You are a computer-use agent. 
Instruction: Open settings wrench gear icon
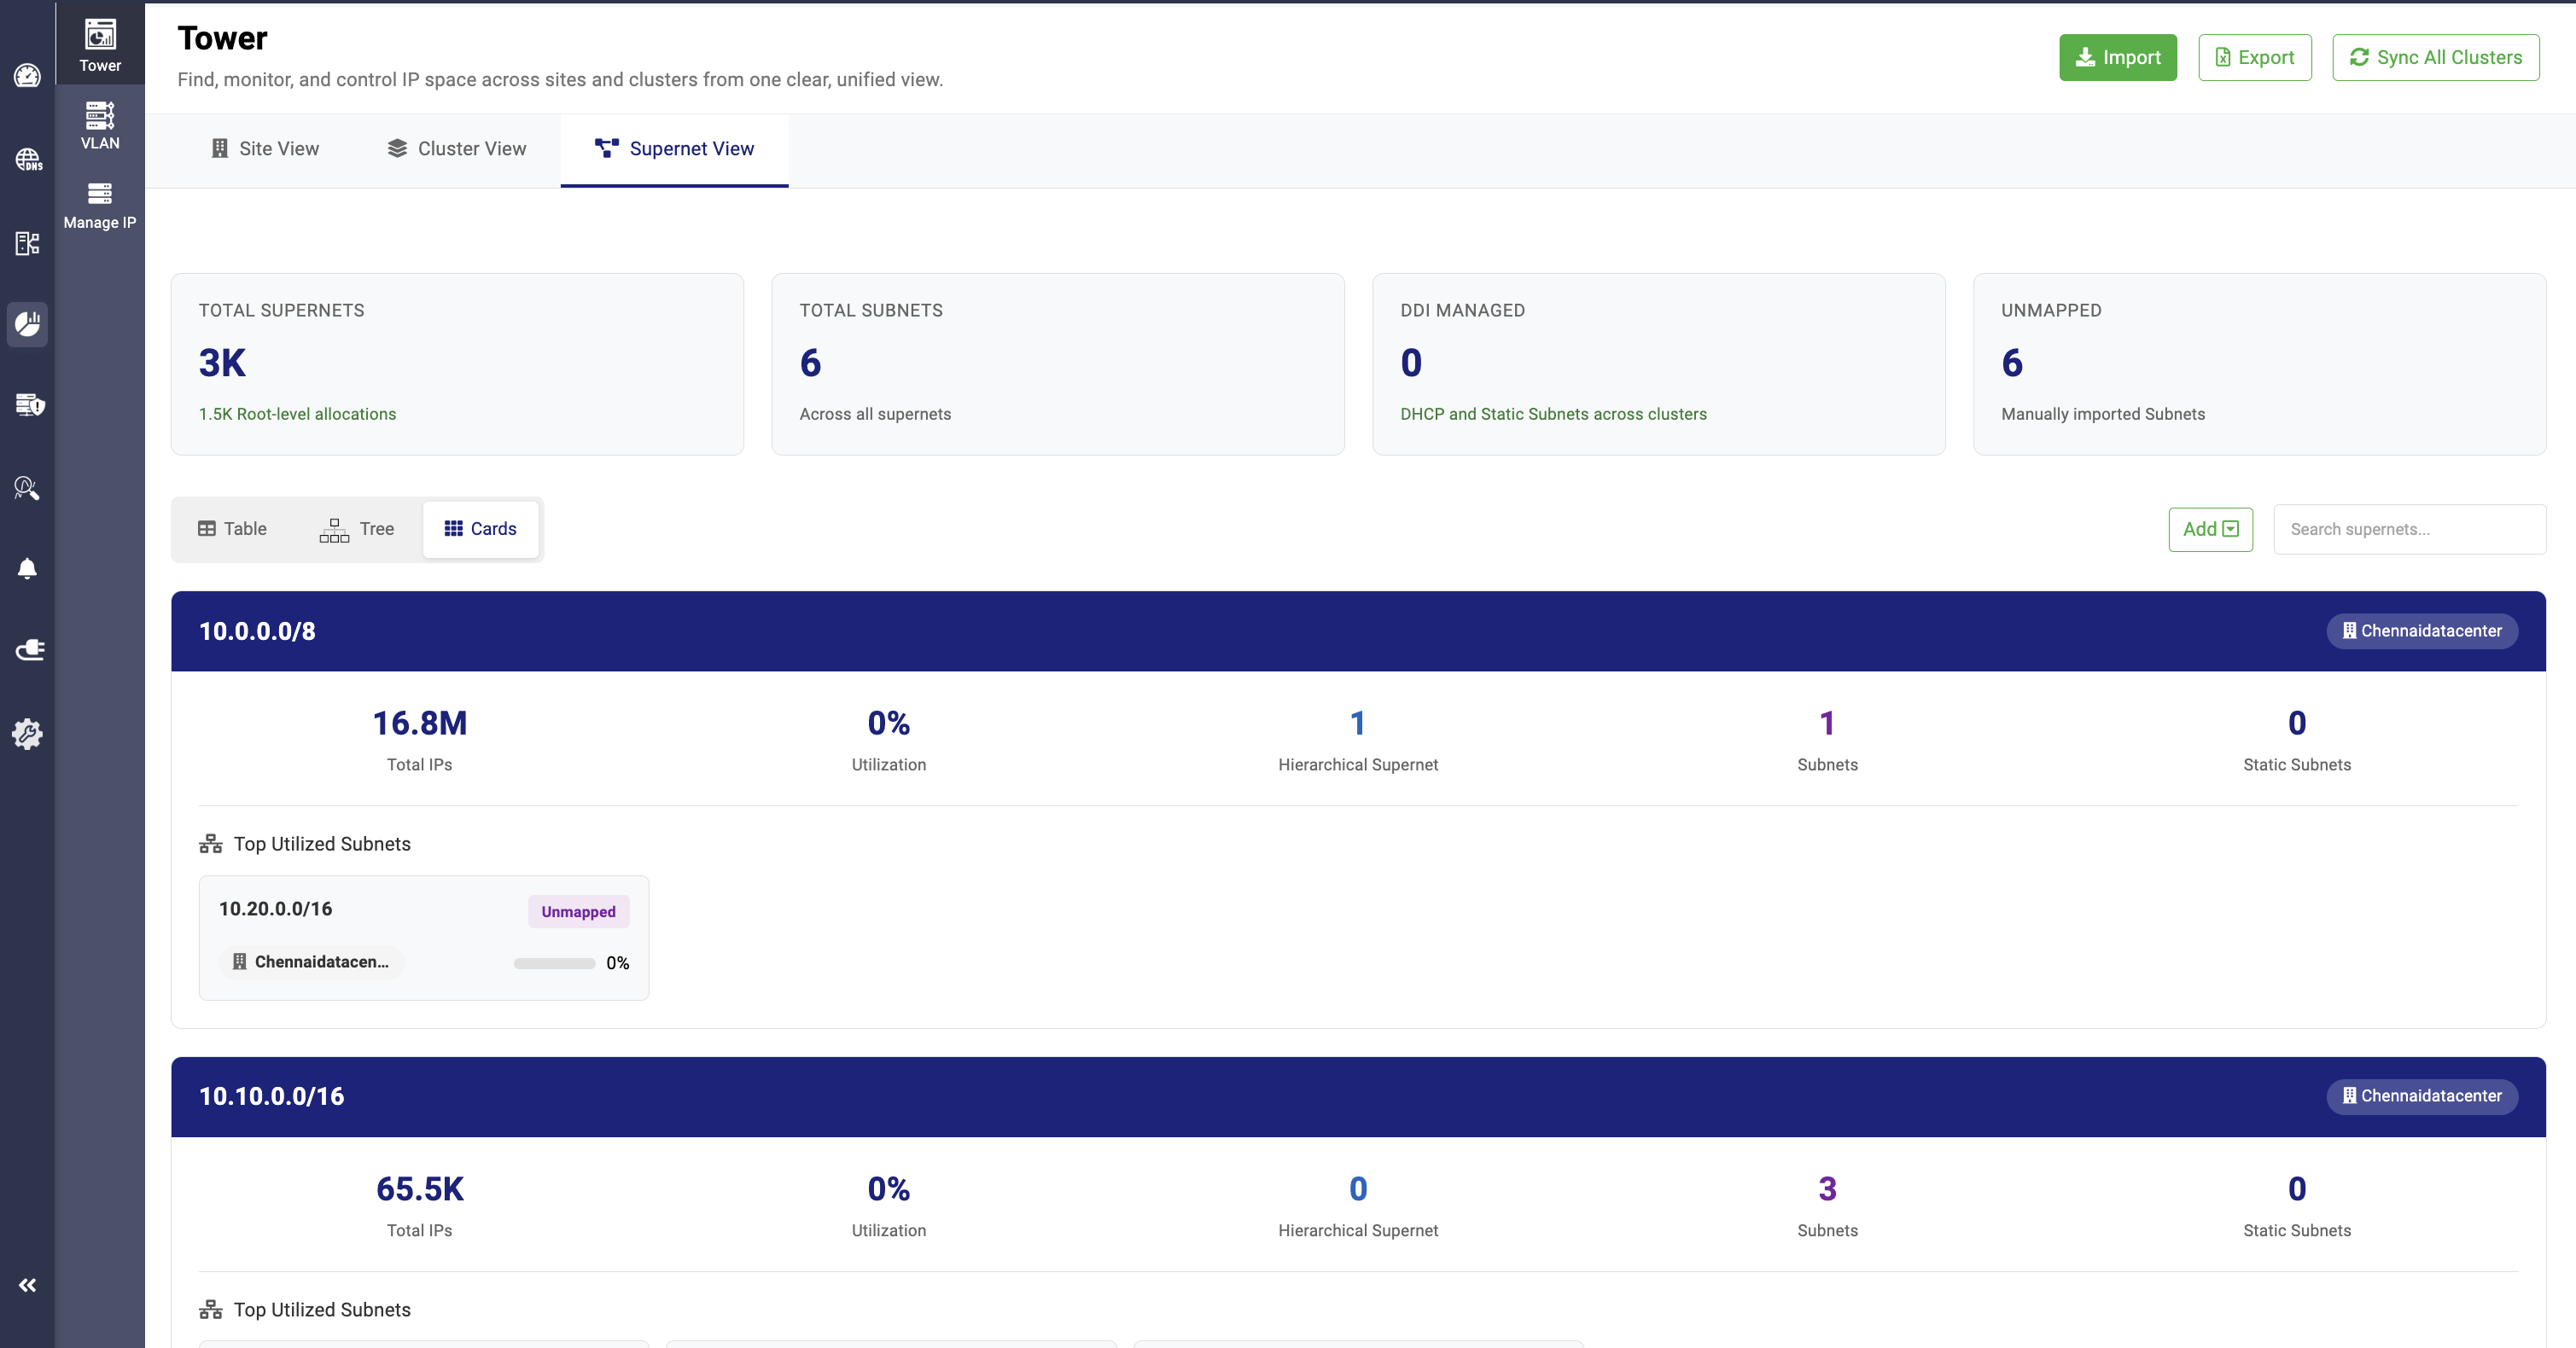click(27, 734)
